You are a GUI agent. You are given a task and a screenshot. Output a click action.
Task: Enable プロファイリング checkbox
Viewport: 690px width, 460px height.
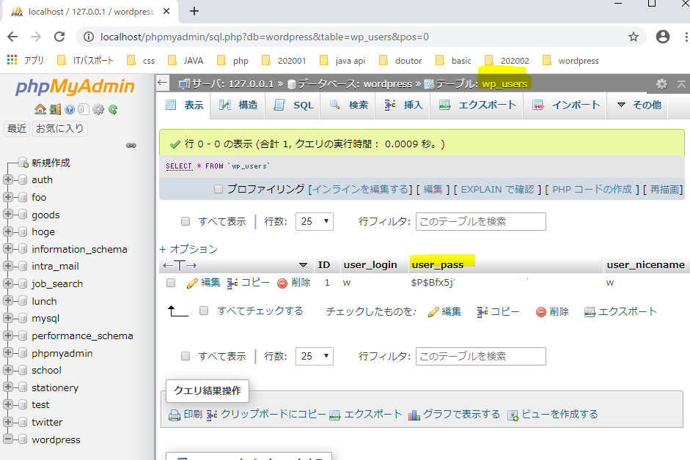[x=219, y=189]
